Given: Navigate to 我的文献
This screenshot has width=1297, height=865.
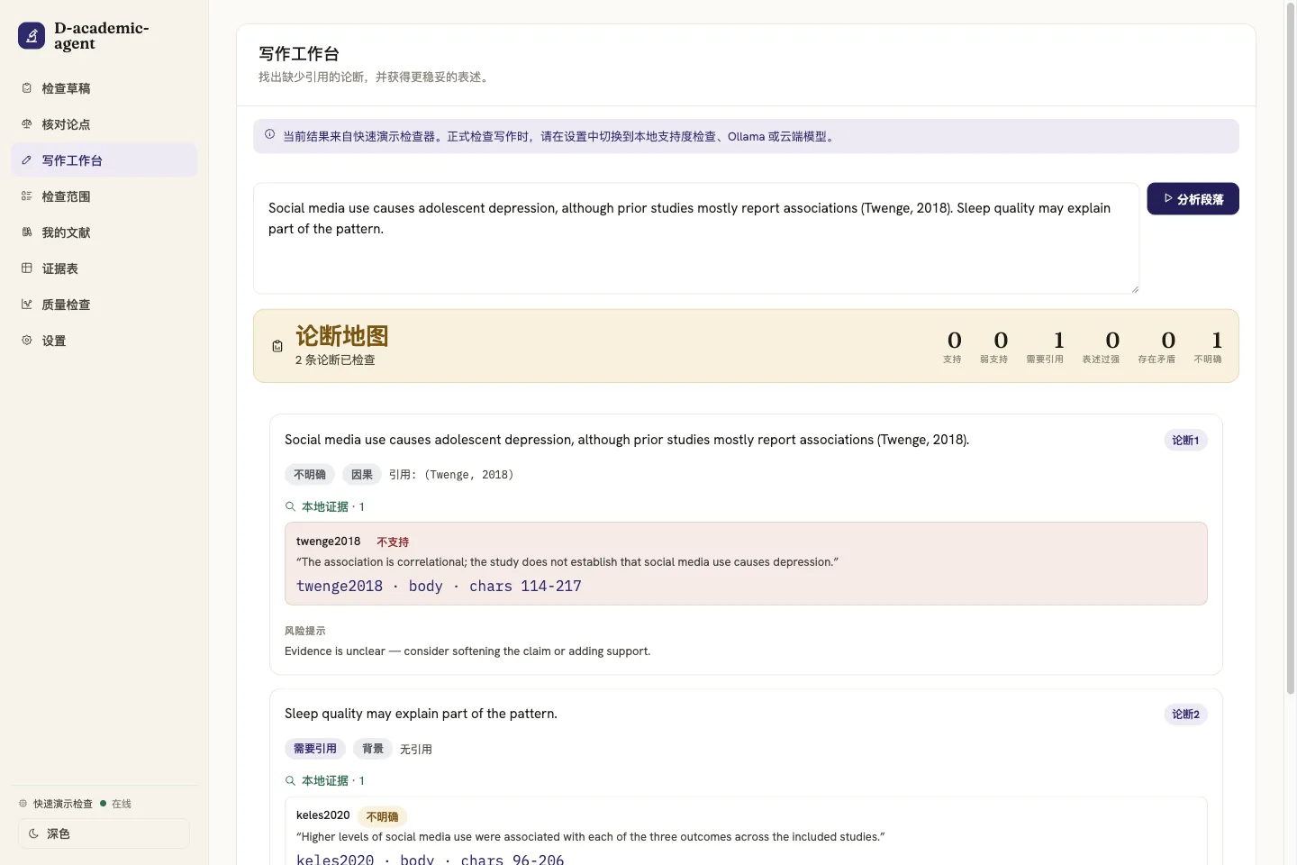Looking at the screenshot, I should coord(104,232).
